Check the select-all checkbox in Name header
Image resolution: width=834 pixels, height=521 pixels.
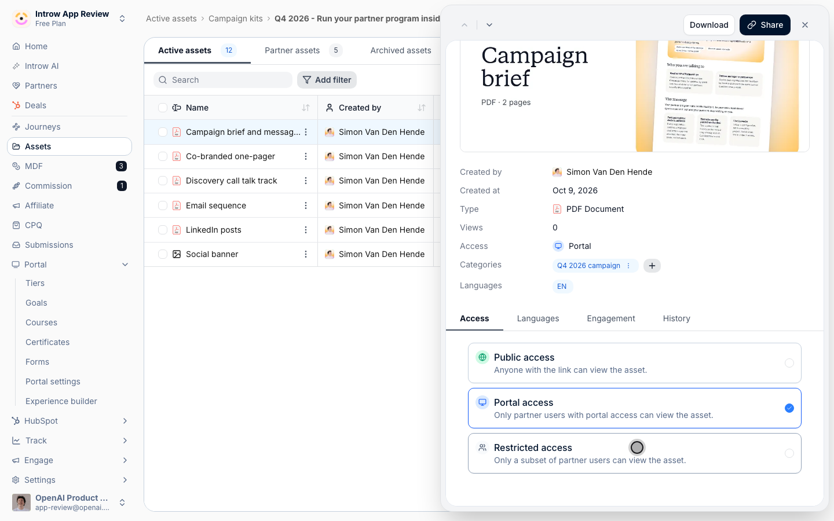pos(163,108)
